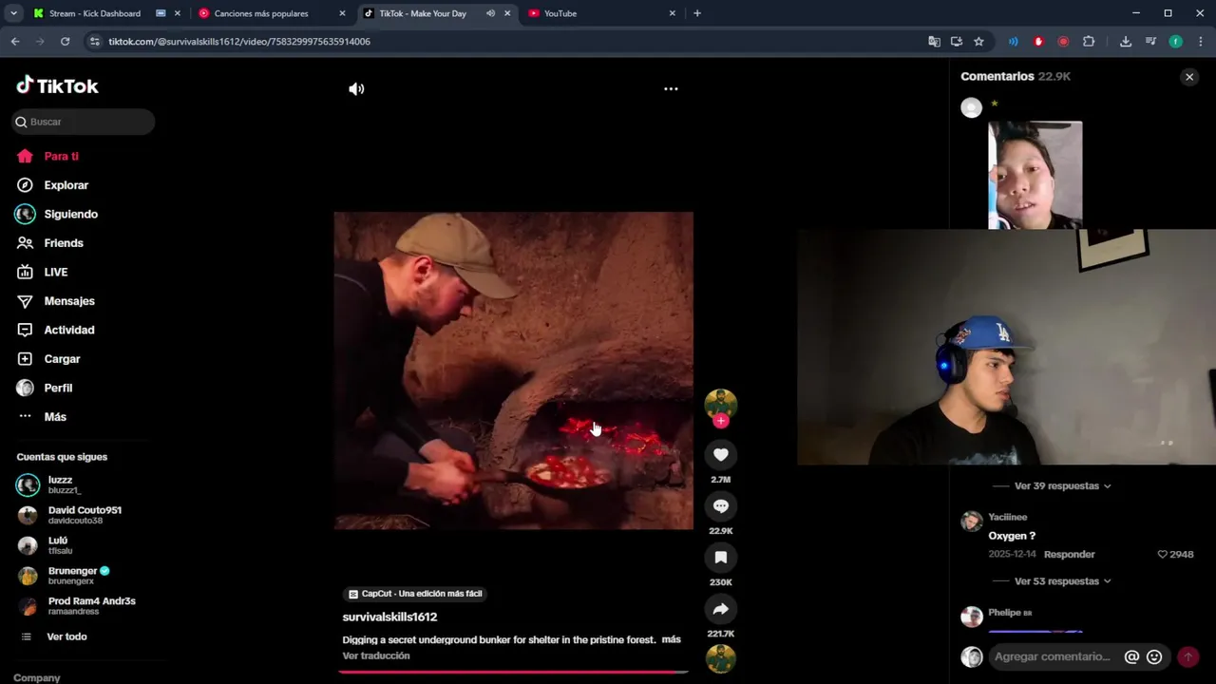Click the browser address bar URL
The width and height of the screenshot is (1216, 684).
tap(239, 42)
